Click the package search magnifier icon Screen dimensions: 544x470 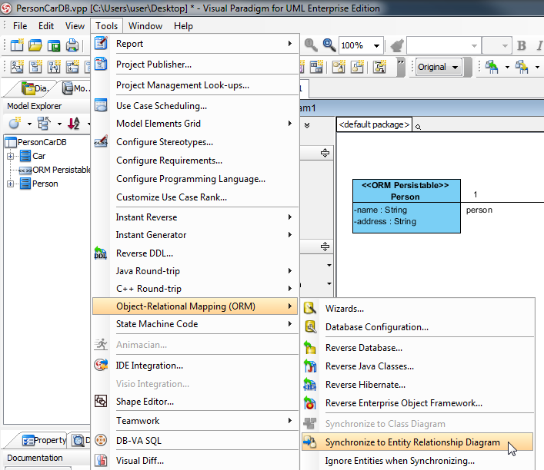(x=418, y=127)
